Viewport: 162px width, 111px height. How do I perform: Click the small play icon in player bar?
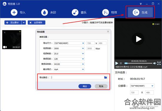[117, 63]
